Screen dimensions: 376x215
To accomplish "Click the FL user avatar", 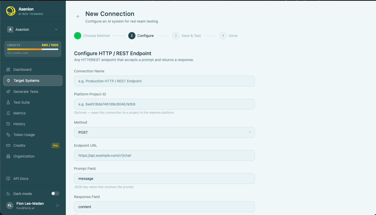I will point(10,206).
